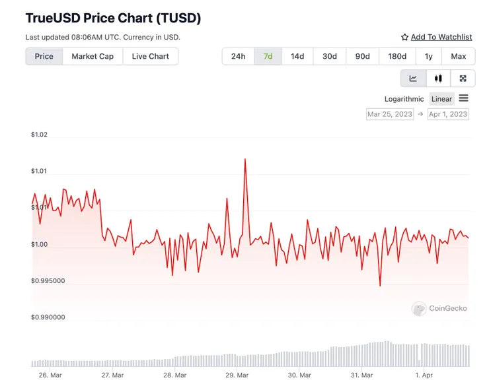Open end date Apr 1, 2023 picker
The image size is (489, 390).
point(448,114)
